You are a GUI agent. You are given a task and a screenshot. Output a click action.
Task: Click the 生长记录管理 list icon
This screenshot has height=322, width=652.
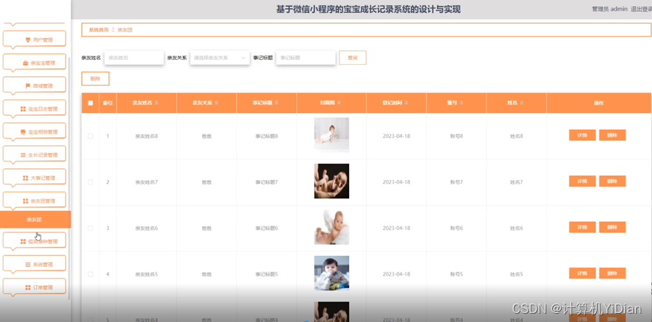23,155
